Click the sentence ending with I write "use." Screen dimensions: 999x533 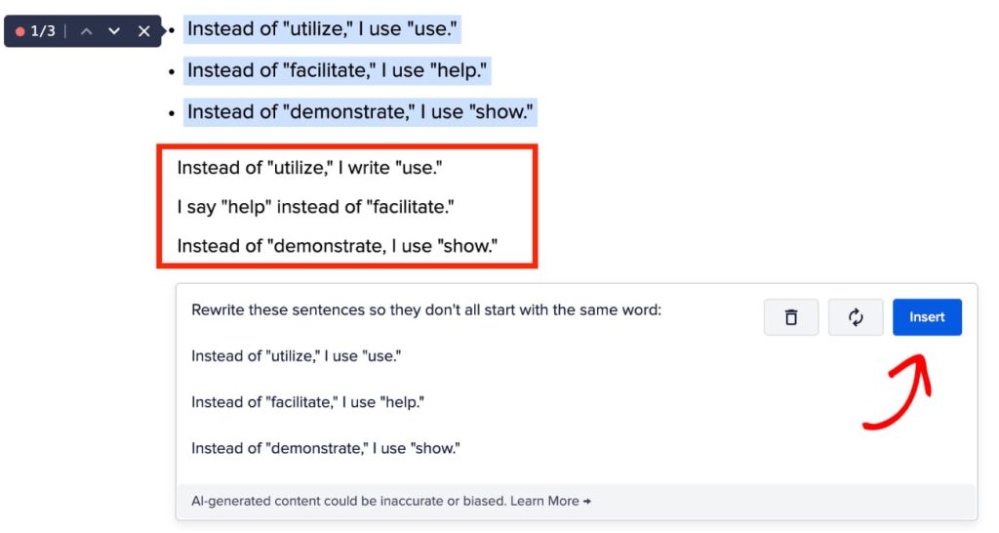[309, 168]
